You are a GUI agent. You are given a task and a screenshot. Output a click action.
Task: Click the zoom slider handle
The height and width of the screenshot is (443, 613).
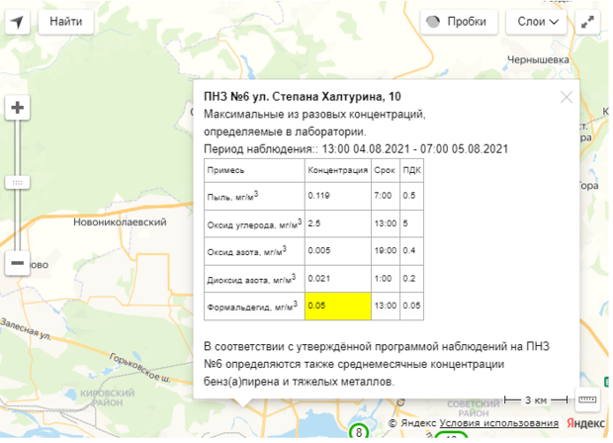17,183
